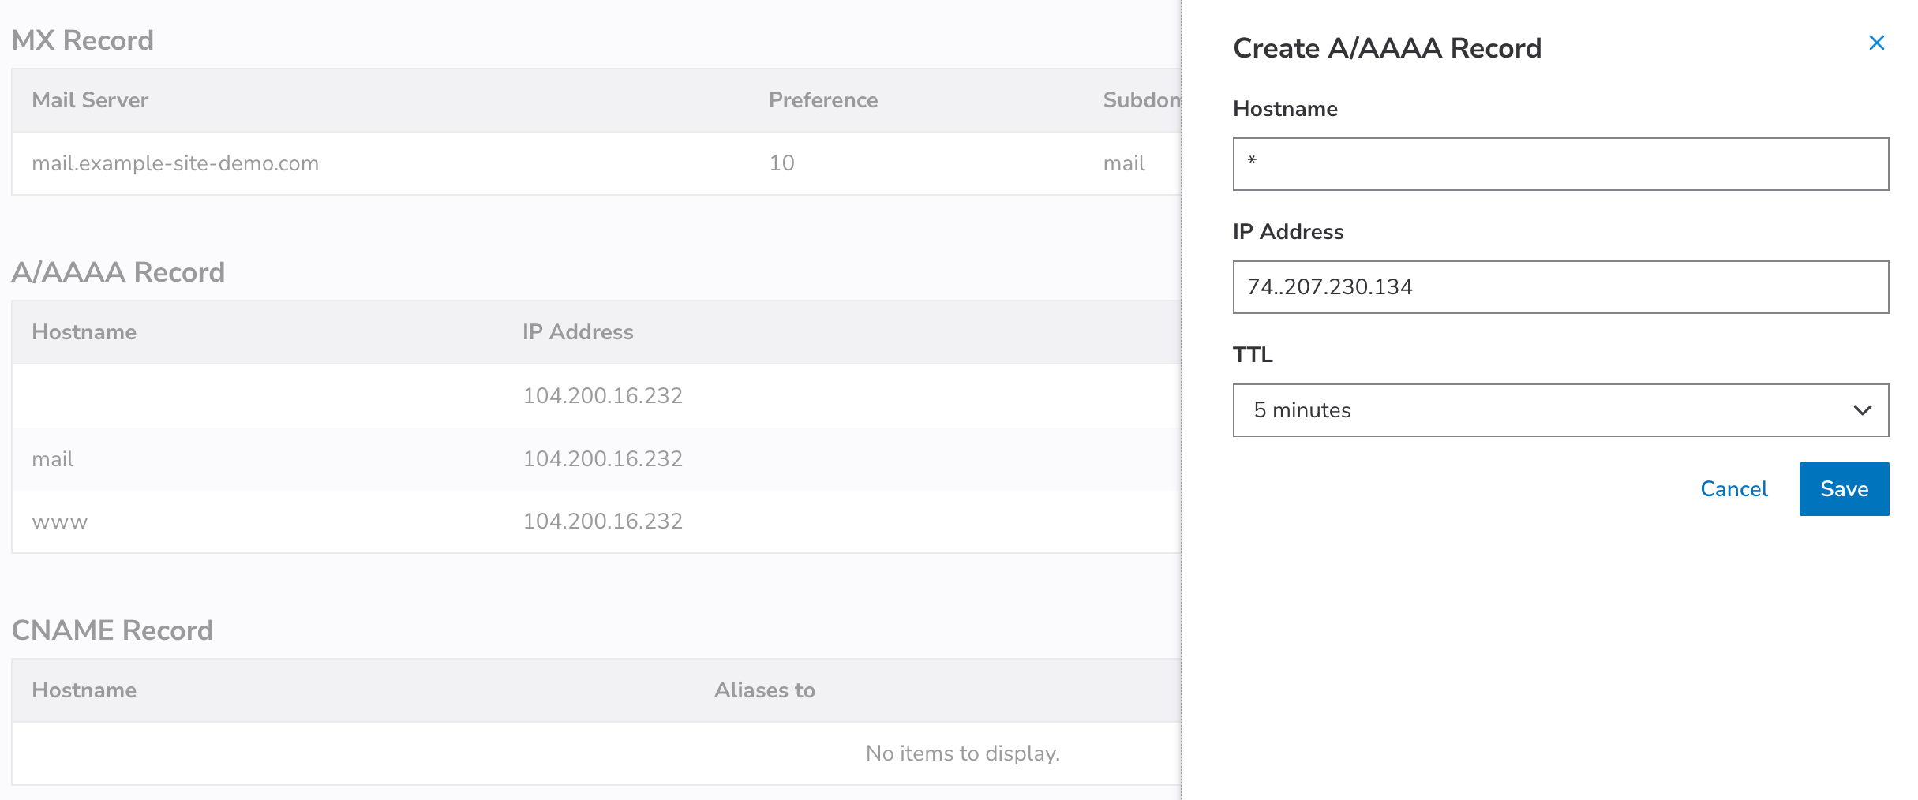Click the preference value 10 in MX row
The image size is (1918, 800).
click(781, 163)
